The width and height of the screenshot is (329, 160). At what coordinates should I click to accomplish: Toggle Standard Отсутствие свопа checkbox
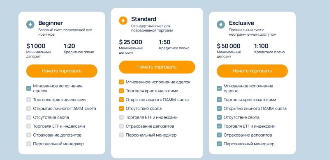point(121,108)
